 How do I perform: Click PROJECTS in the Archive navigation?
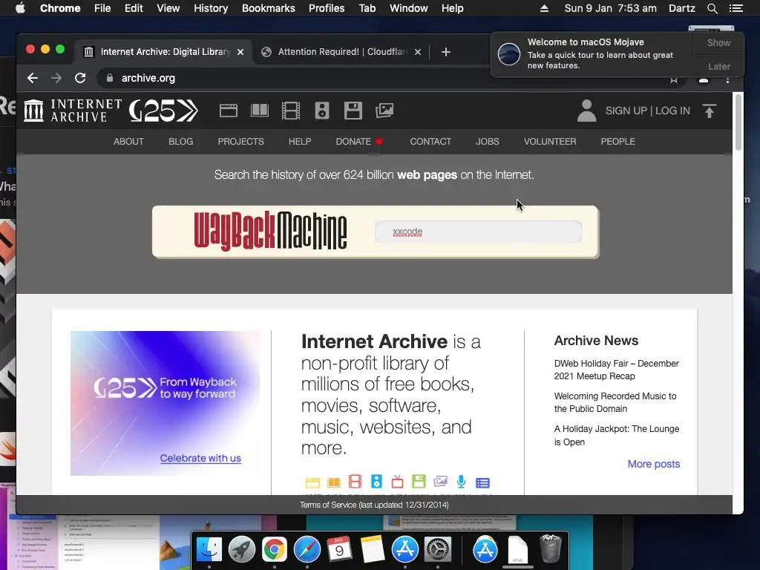click(x=241, y=142)
